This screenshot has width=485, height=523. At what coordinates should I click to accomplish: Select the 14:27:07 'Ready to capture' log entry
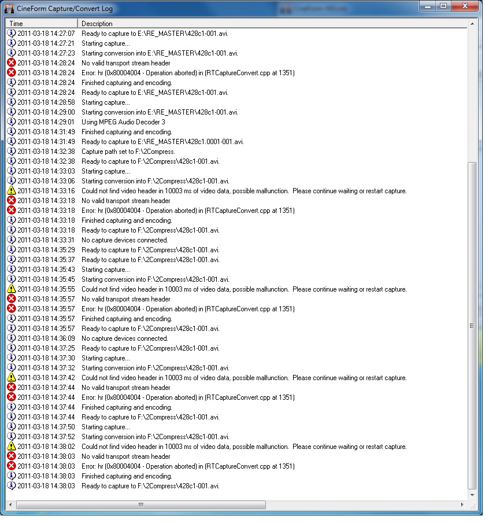154,34
